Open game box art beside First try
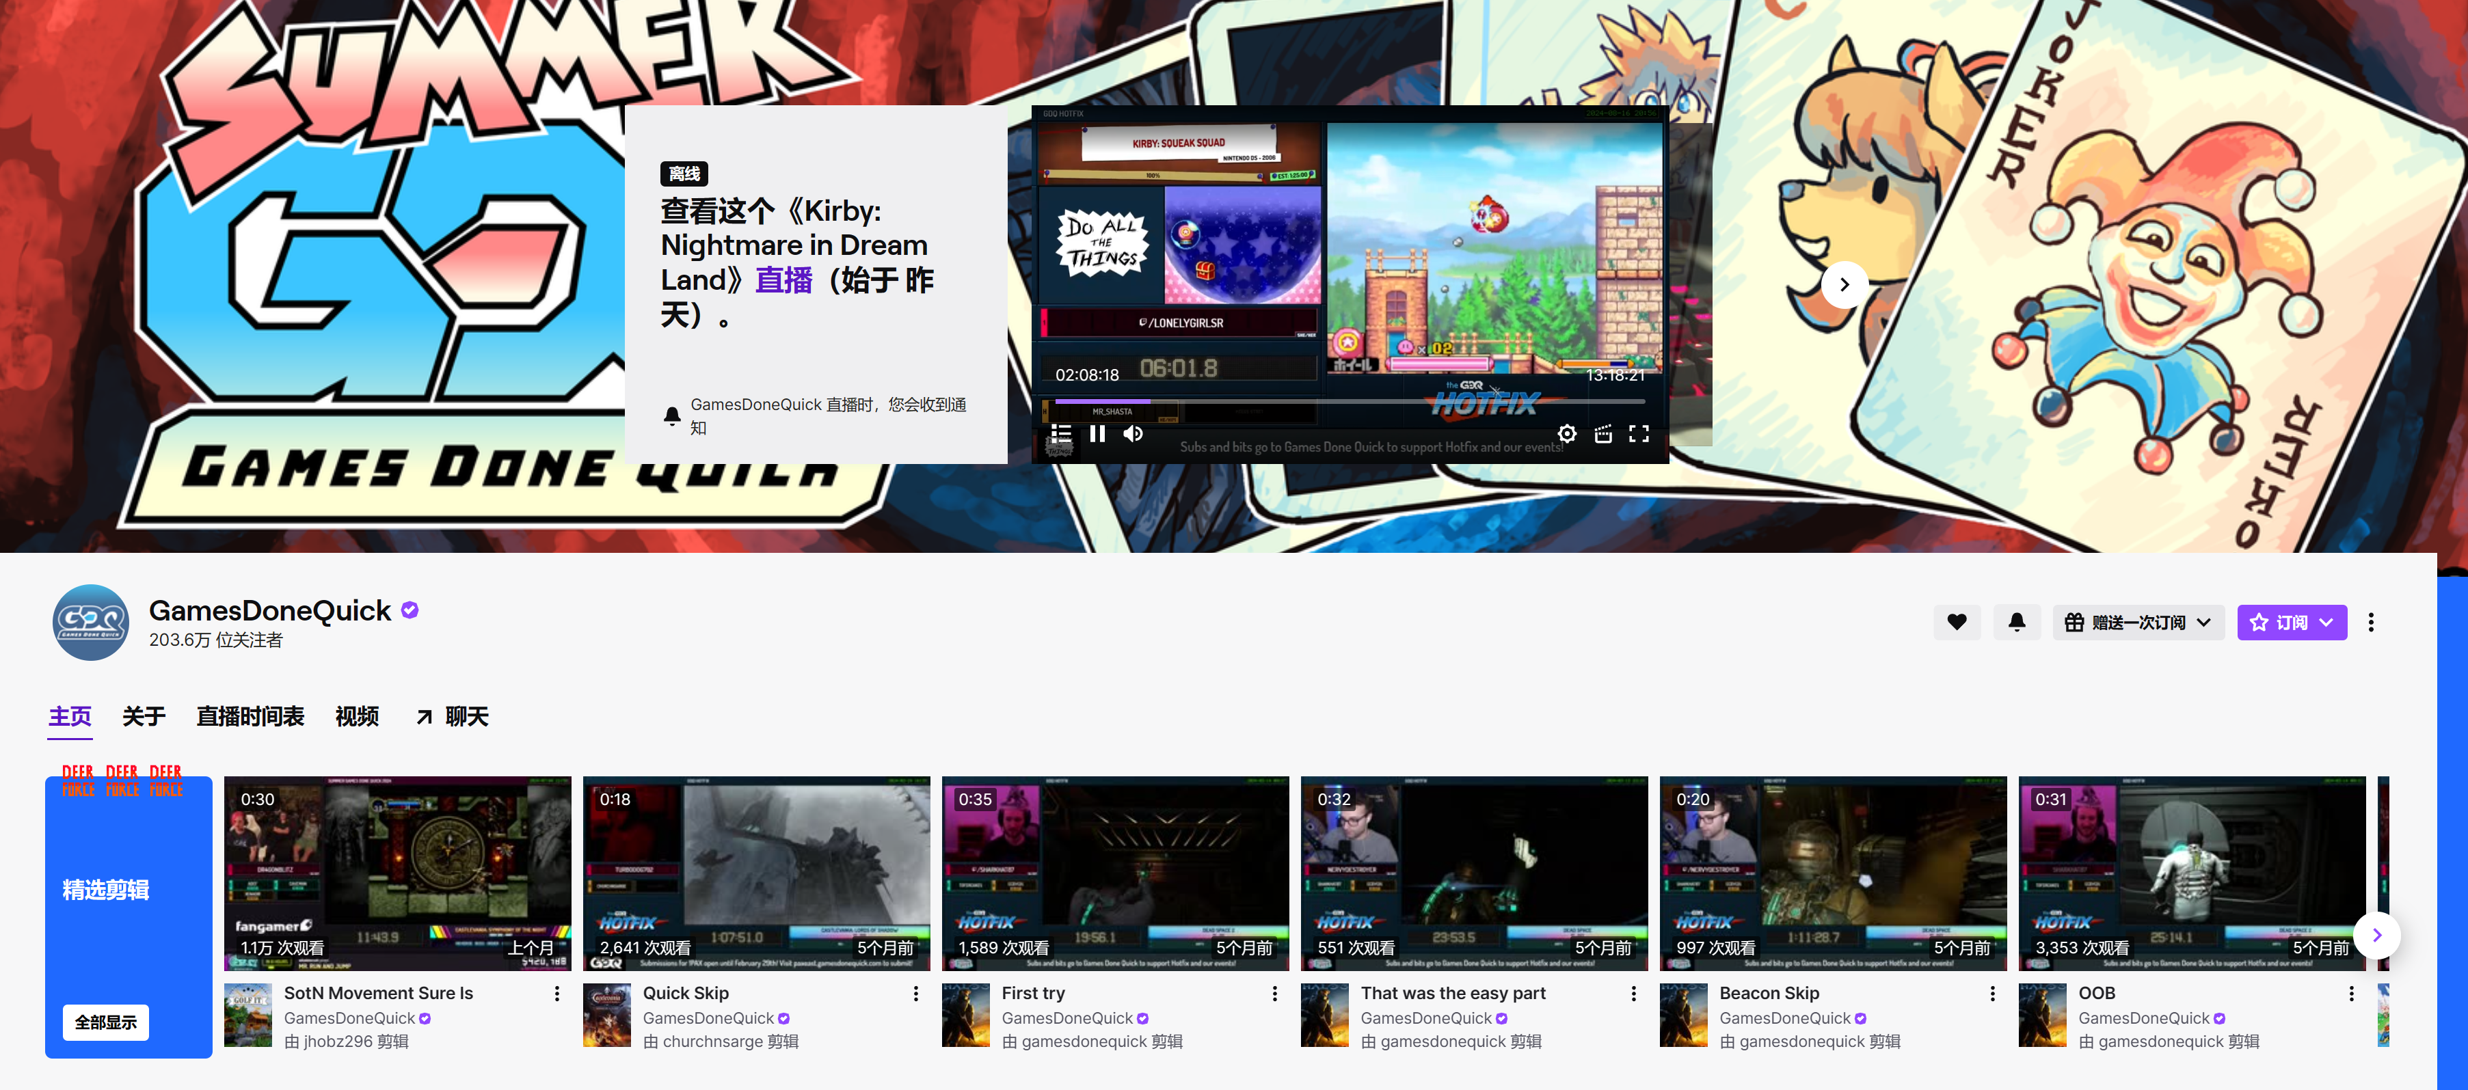The width and height of the screenshot is (2468, 1090). click(x=966, y=1016)
